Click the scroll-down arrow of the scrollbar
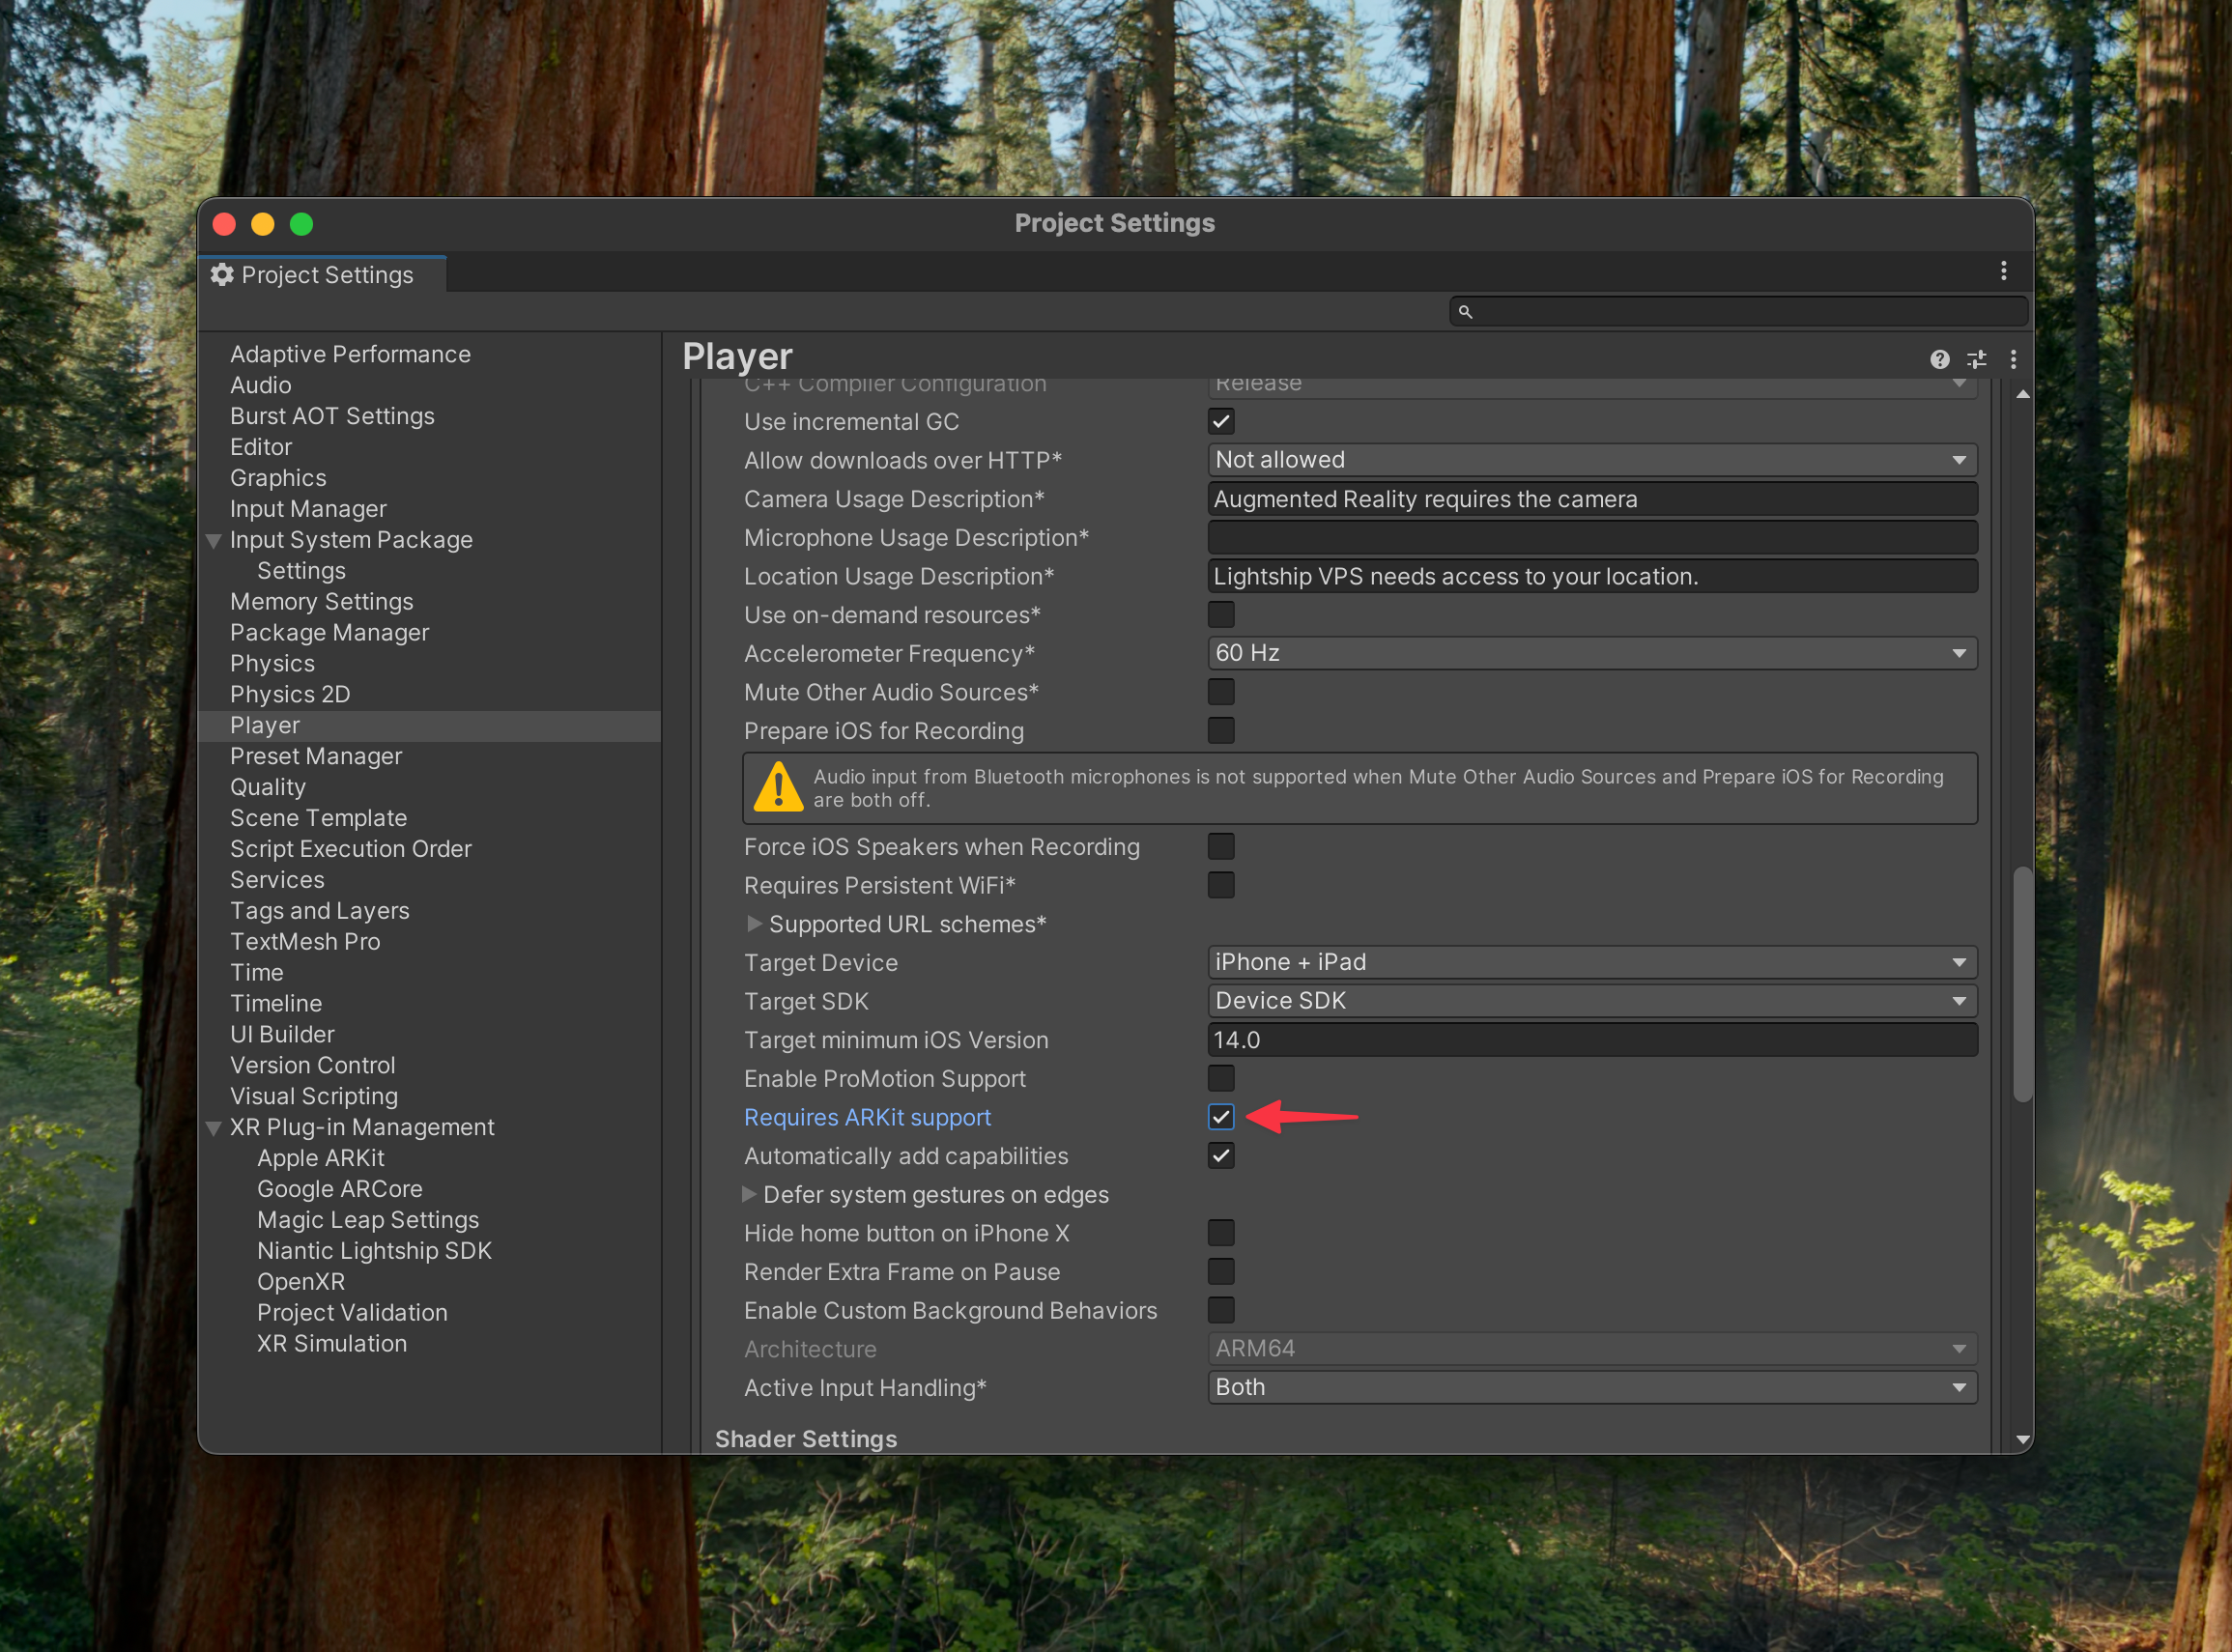 pyautogui.click(x=2022, y=1440)
